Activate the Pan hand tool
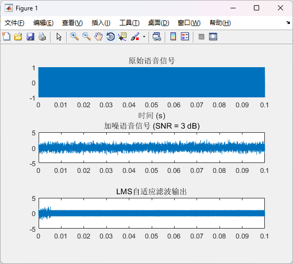Screen dimensions: 293x264 99,36
